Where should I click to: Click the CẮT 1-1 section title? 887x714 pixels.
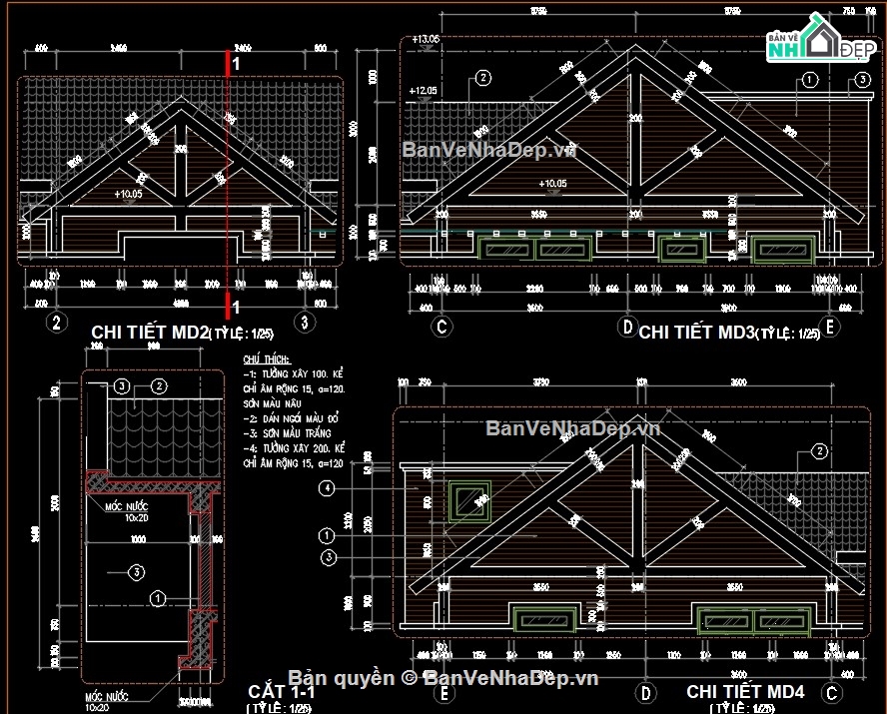point(281,691)
